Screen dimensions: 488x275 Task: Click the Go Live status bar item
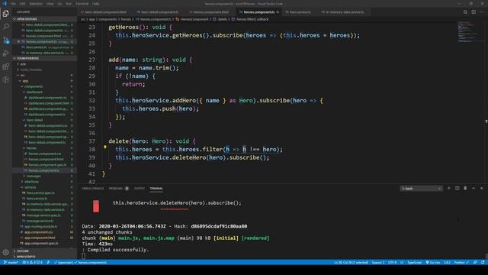(433, 263)
